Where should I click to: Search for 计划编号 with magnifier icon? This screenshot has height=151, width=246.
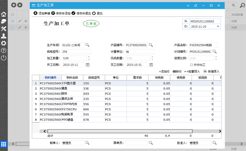click(215, 52)
